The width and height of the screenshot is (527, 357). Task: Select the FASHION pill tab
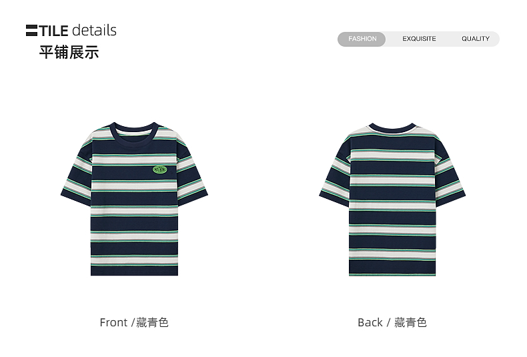(362, 39)
